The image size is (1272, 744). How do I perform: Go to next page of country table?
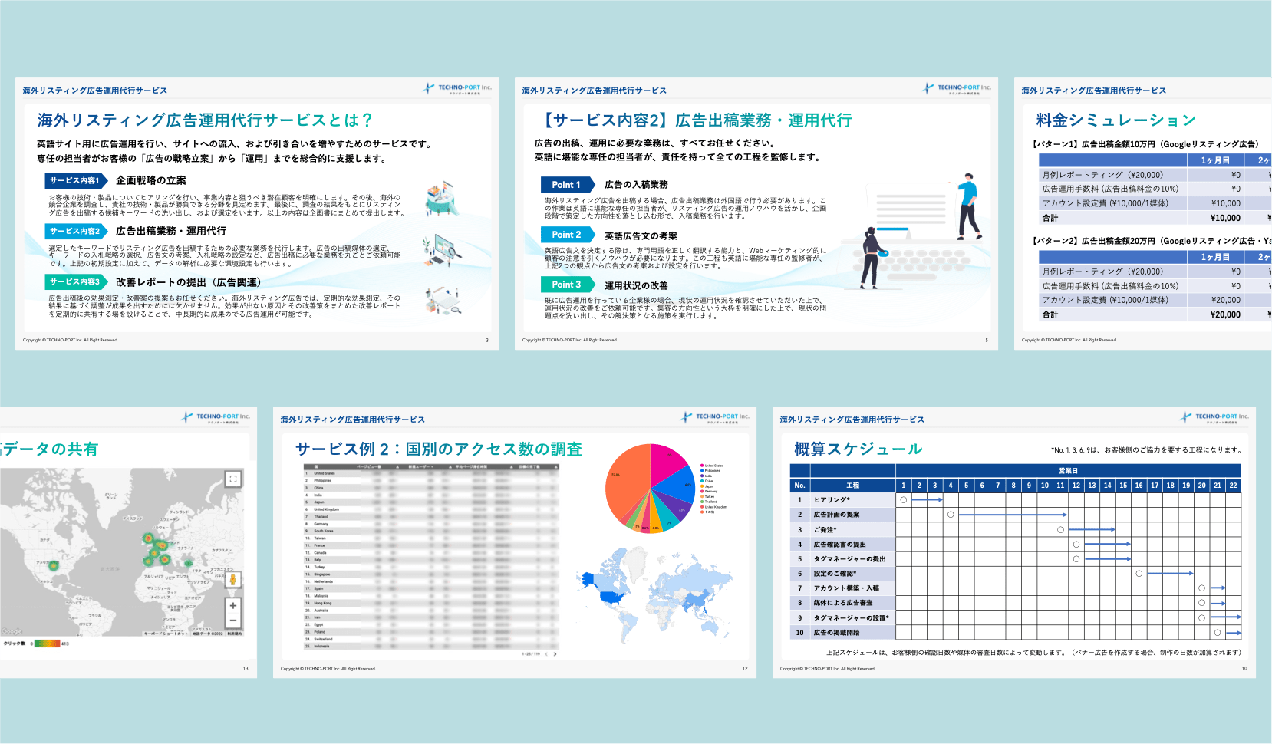[x=555, y=654]
